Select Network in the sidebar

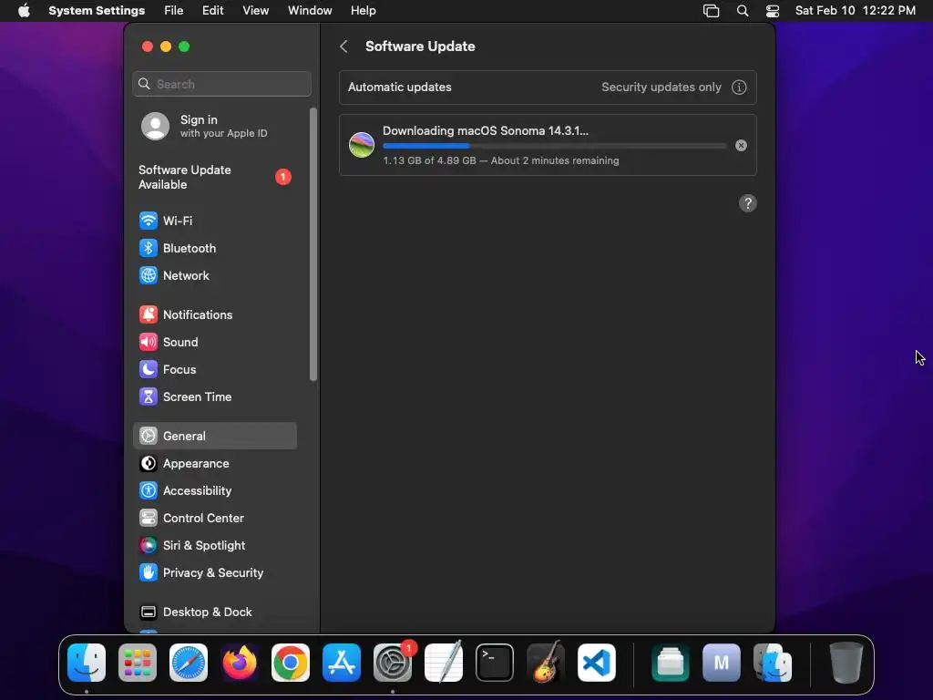(x=215, y=275)
